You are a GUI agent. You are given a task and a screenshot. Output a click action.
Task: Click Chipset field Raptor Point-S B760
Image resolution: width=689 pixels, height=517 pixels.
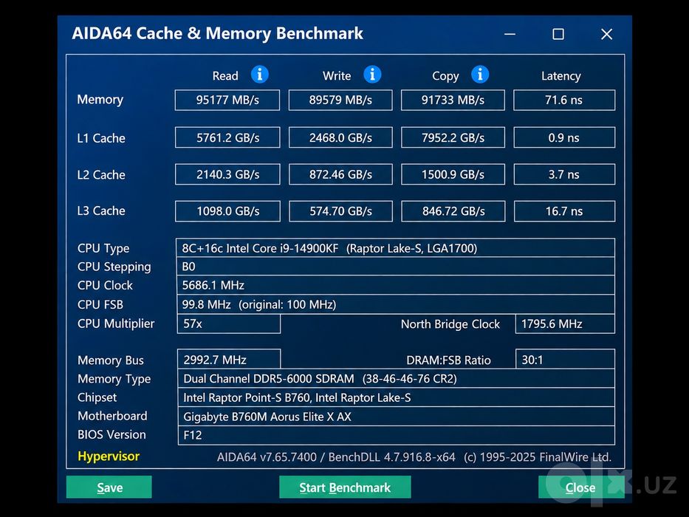click(x=396, y=397)
